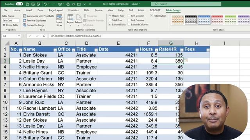Click Remove Duplicates
250x140 pixels.
35,21
